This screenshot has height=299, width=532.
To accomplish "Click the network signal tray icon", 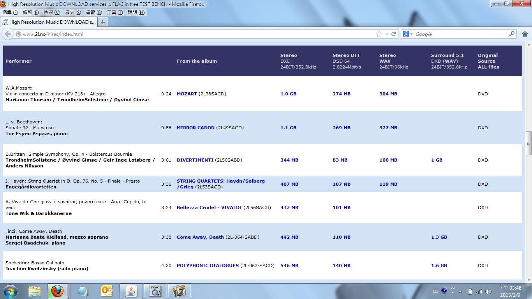I will [479, 292].
